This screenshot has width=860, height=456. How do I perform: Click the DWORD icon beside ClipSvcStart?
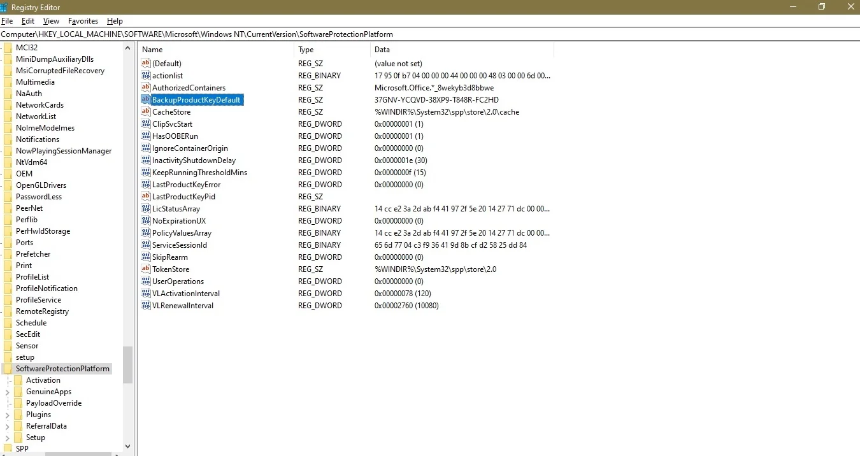(x=145, y=124)
